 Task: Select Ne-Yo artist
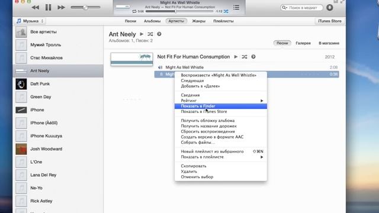point(58,188)
